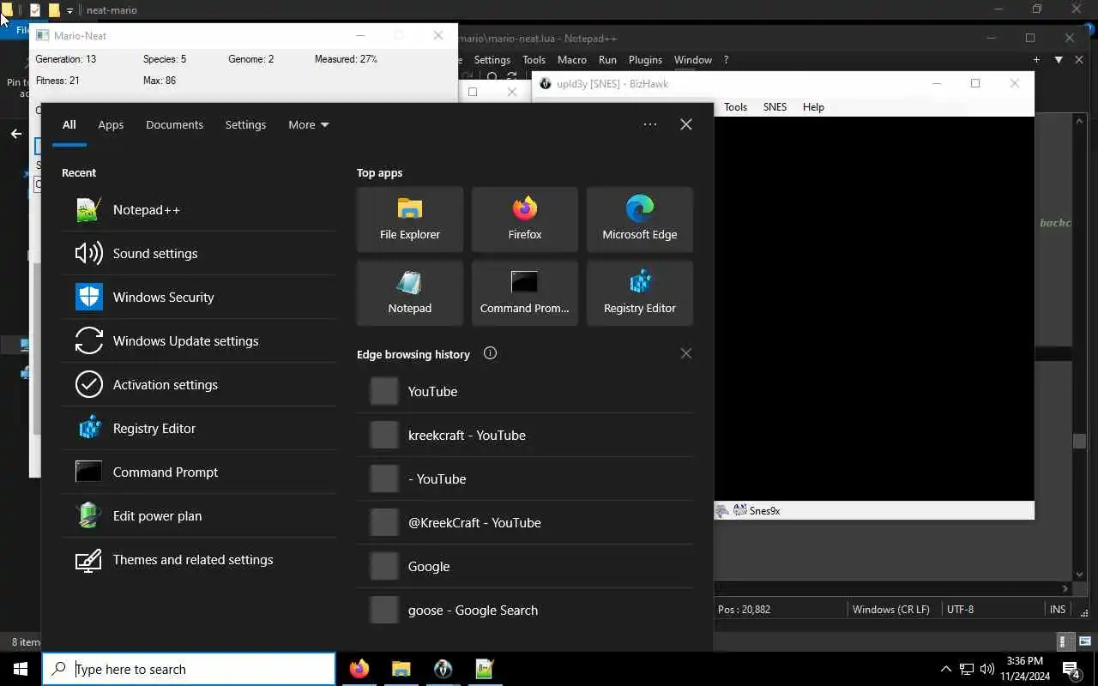1098x686 pixels.
Task: Open Notepad++ Tools menu
Action: pyautogui.click(x=534, y=60)
